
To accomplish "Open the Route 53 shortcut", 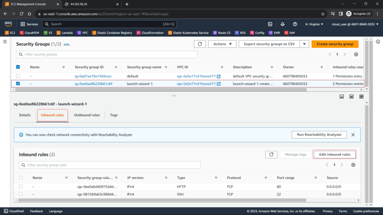I will (x=222, y=32).
